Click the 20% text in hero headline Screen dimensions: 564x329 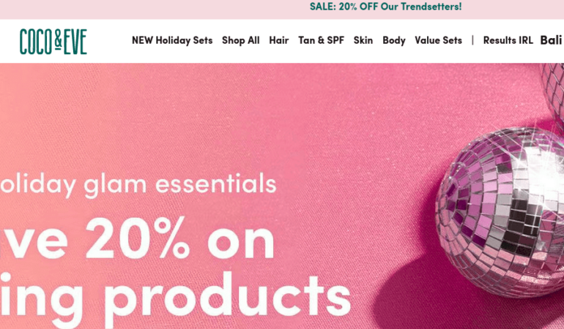[137, 238]
